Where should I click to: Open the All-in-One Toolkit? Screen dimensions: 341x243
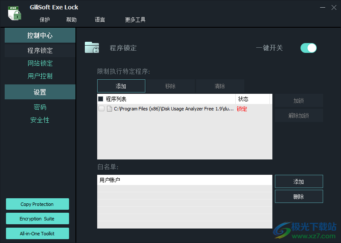38,234
